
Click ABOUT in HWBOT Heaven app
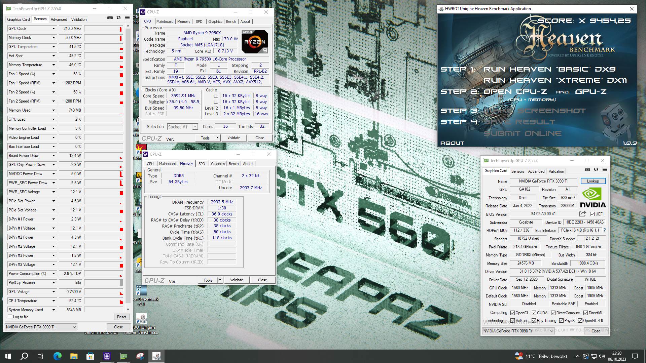453,143
